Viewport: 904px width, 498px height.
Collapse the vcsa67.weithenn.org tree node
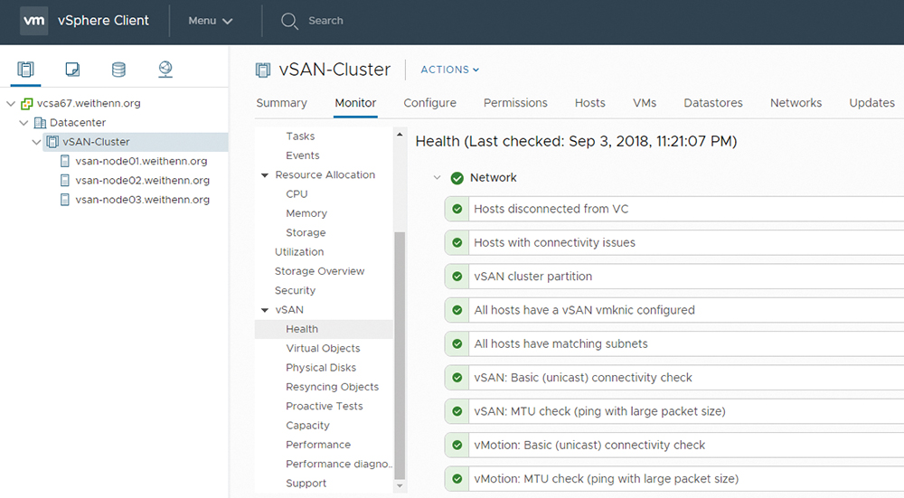tap(11, 104)
